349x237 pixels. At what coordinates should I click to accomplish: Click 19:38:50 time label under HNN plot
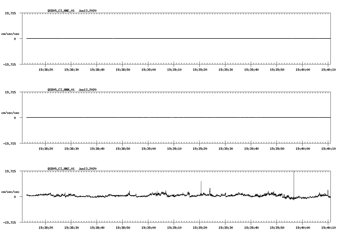123,149
